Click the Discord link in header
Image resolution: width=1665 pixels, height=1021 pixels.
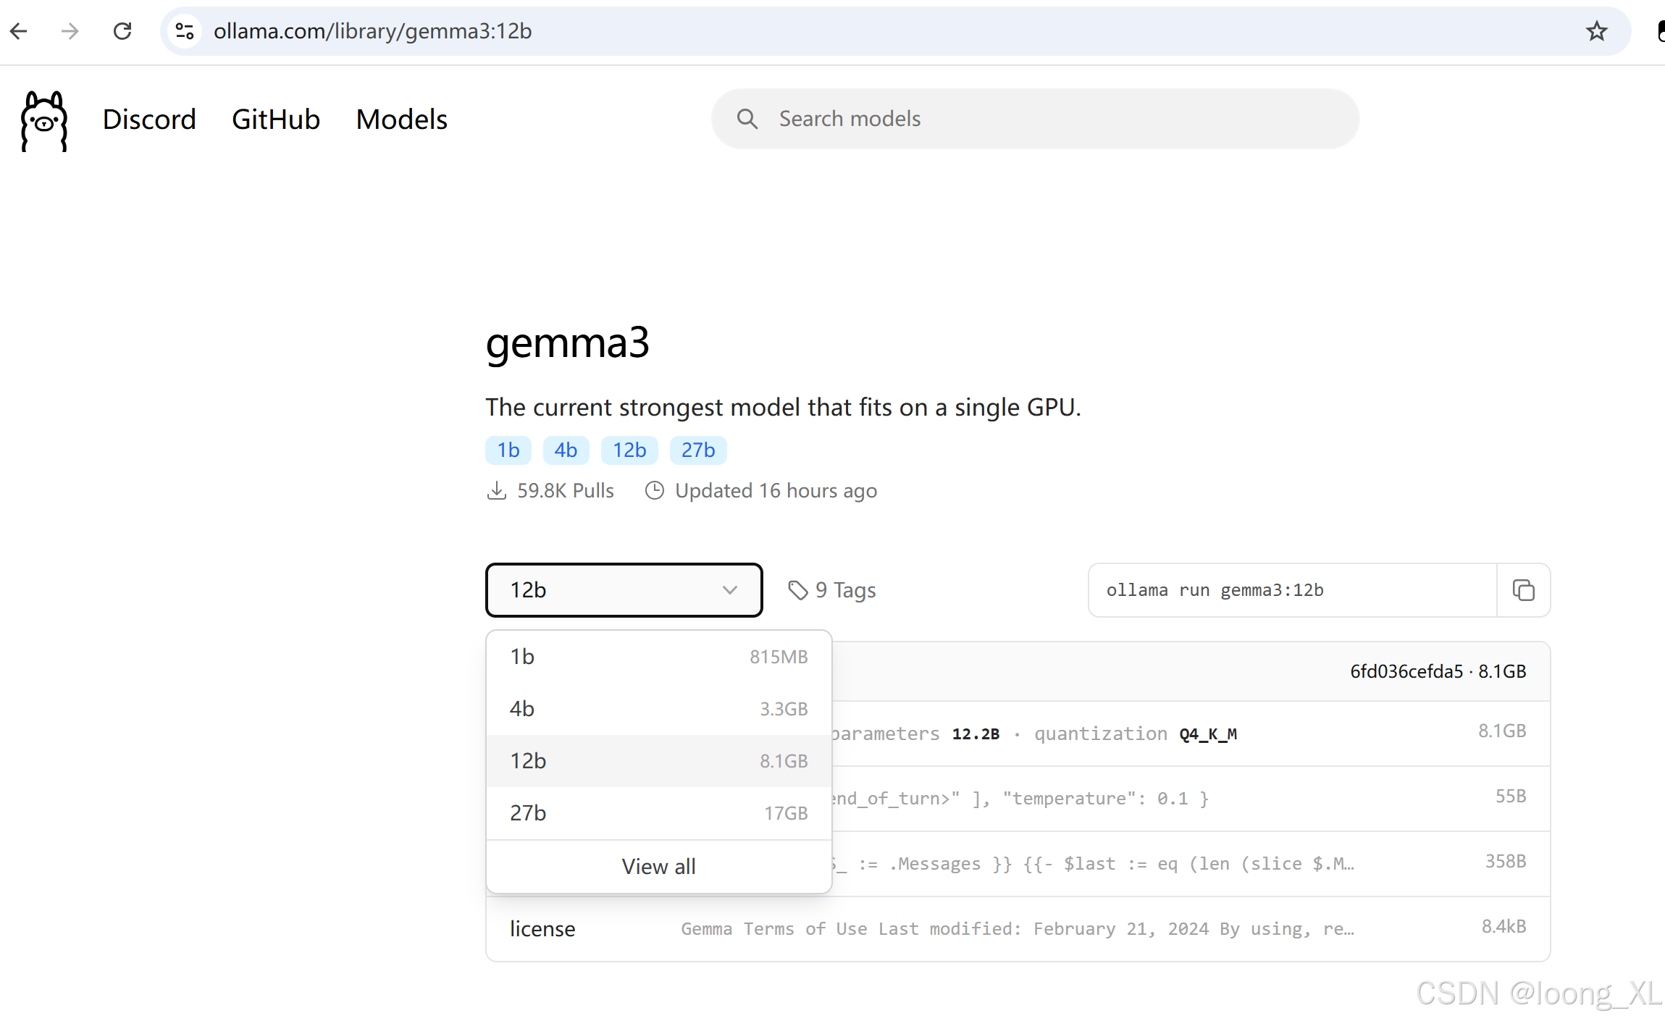pos(149,119)
